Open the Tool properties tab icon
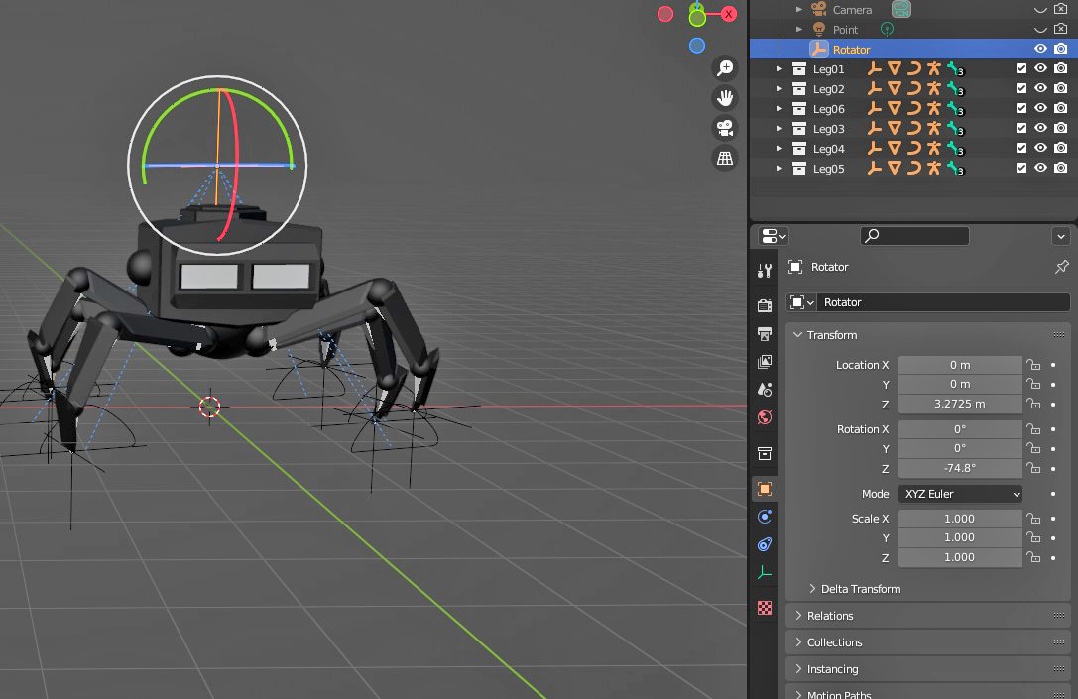Viewport: 1078px width, 699px height. click(x=765, y=270)
